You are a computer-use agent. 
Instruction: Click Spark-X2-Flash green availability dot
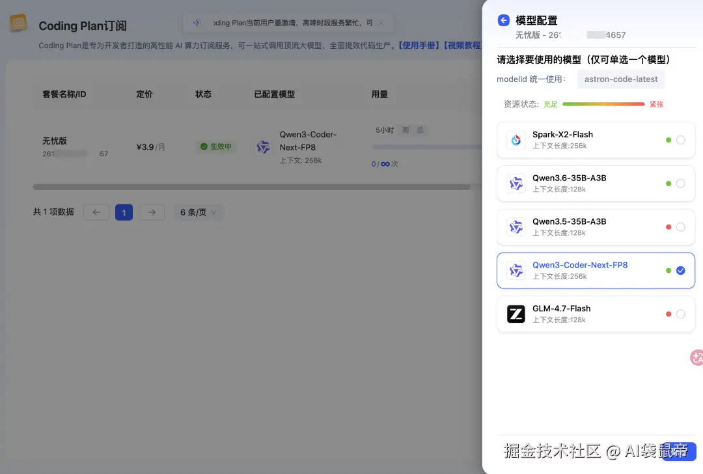click(x=669, y=140)
